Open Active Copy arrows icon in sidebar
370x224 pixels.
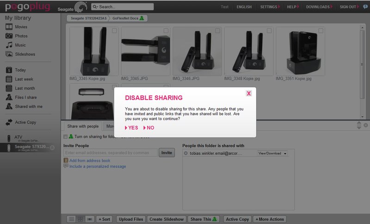pyautogui.click(x=9, y=122)
